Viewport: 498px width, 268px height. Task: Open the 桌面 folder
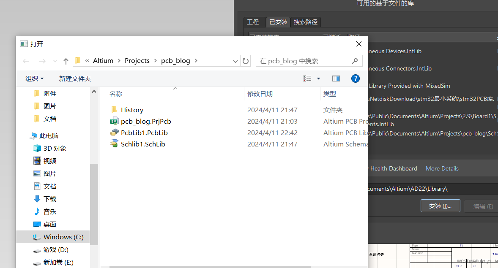(50, 225)
